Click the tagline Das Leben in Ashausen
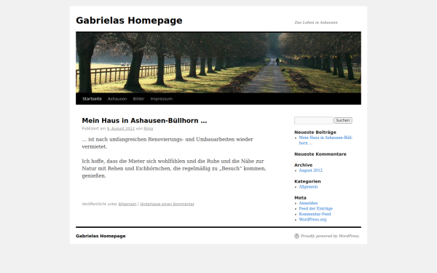The height and width of the screenshot is (273, 437). click(316, 23)
